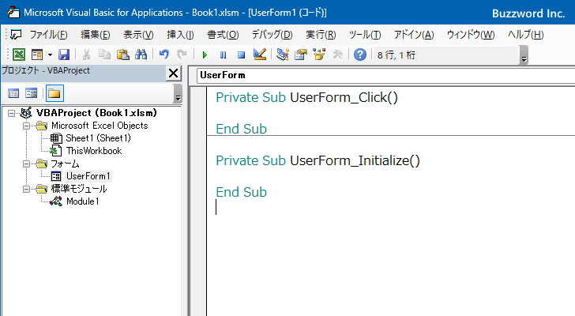Open the ヘルプ(H) menu

[525, 35]
